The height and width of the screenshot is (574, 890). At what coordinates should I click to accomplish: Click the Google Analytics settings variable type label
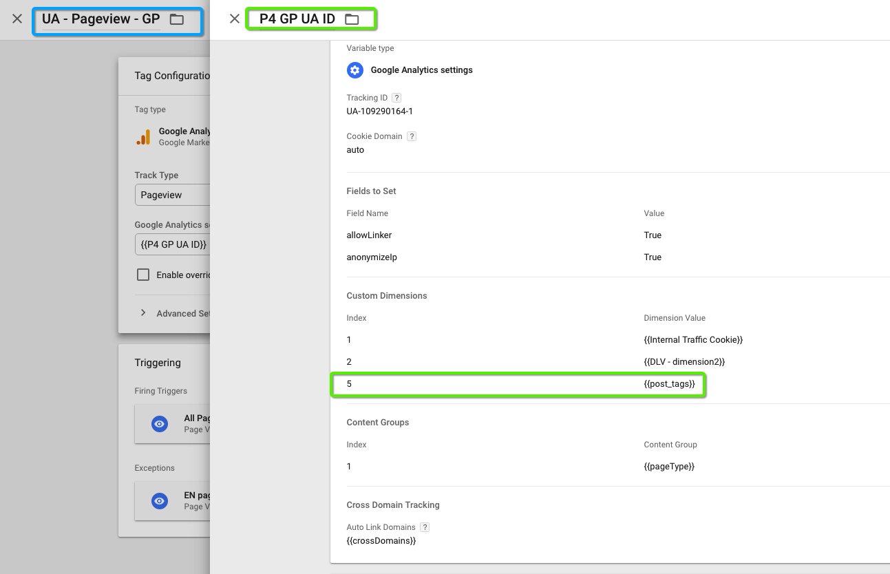(x=422, y=70)
